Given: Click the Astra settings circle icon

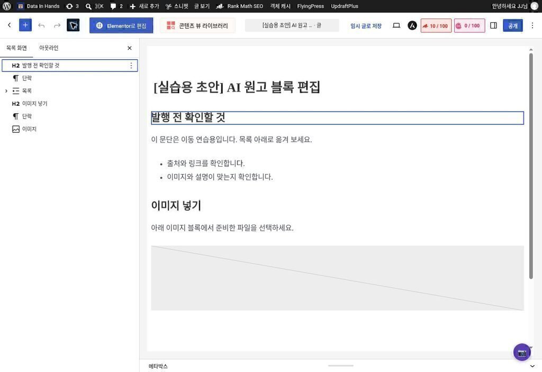Looking at the screenshot, I should click(412, 25).
